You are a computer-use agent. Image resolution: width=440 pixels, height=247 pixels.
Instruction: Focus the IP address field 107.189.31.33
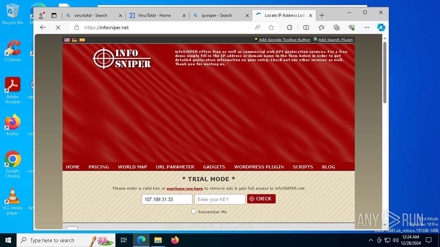coord(167,199)
